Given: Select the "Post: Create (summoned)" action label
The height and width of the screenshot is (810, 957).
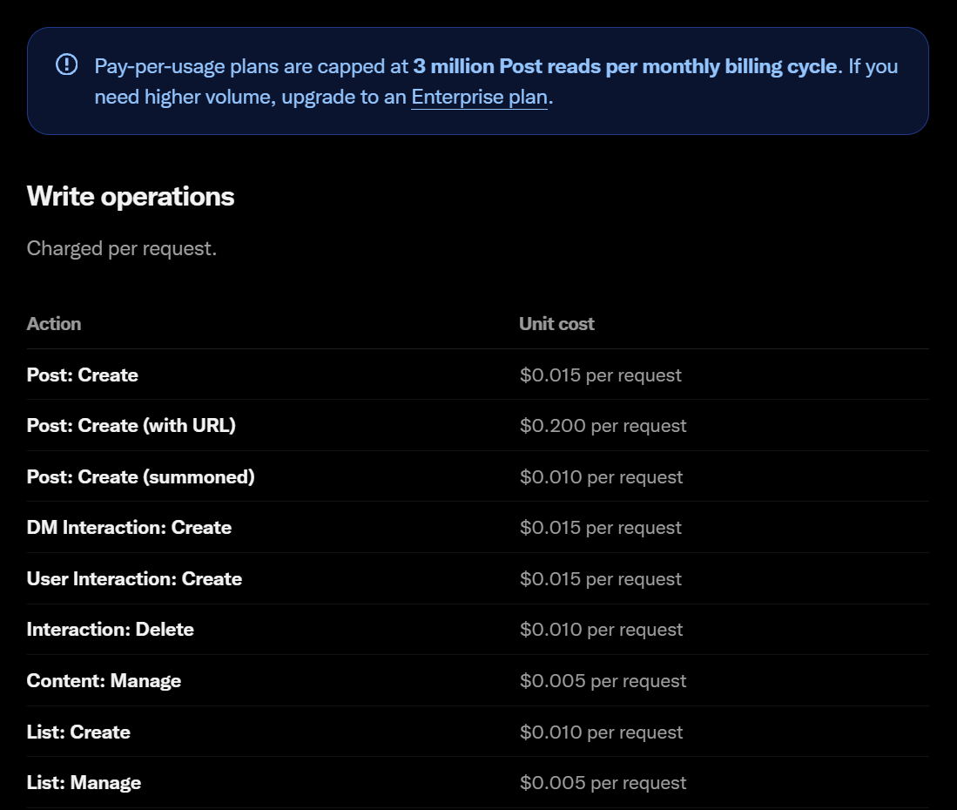Looking at the screenshot, I should tap(140, 476).
